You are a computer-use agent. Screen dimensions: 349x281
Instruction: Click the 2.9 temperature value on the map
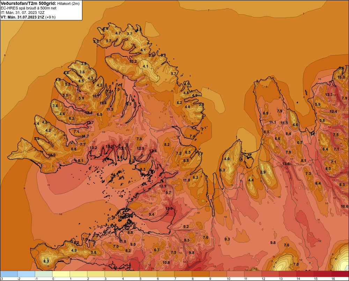263,172
